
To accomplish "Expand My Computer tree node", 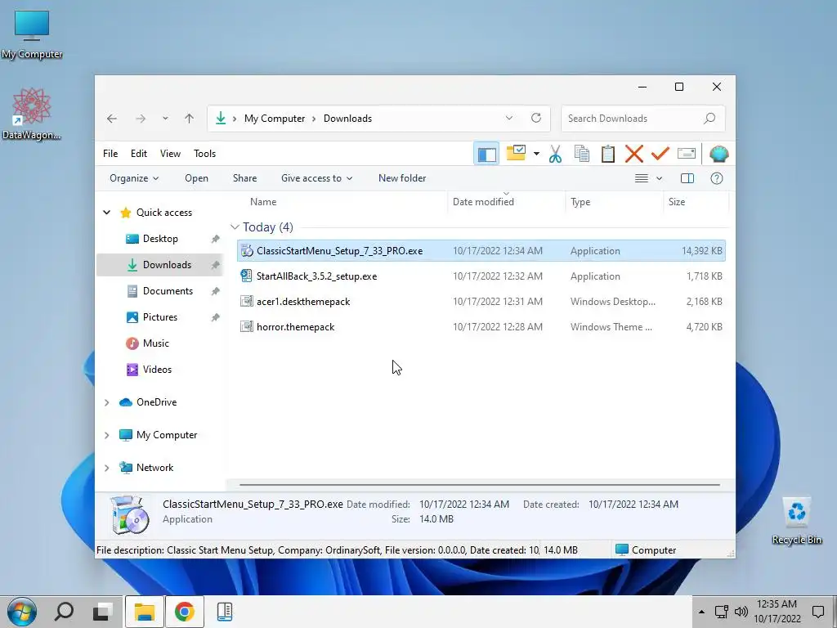I will pos(107,435).
